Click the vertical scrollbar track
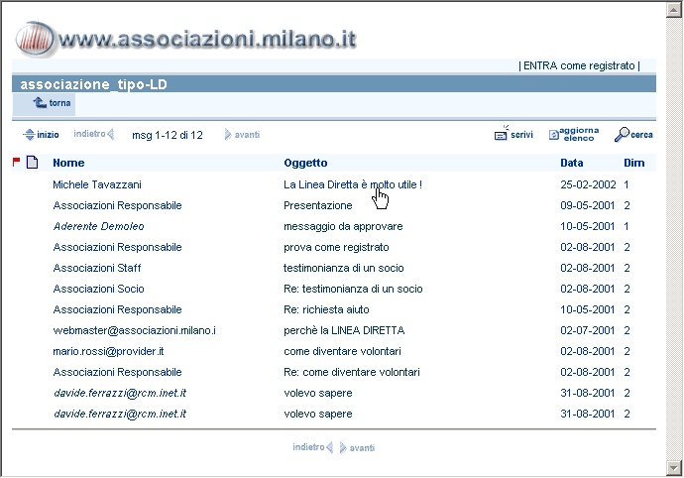 click(674, 239)
